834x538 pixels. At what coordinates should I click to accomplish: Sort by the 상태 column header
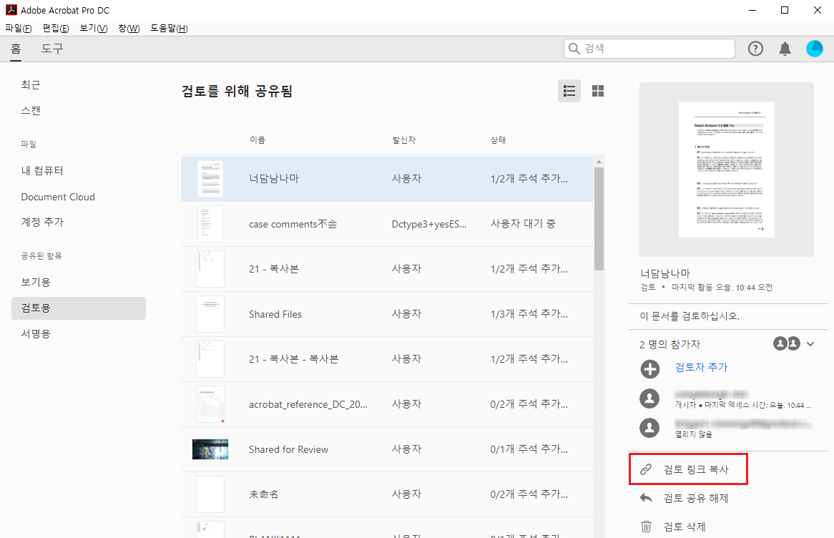click(499, 140)
